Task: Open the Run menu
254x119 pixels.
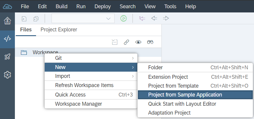Action: [x=81, y=7]
